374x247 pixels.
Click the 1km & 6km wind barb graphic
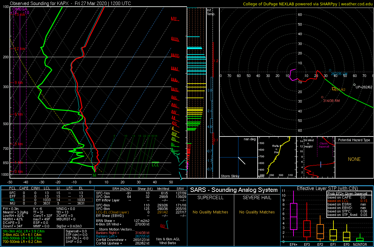[164, 225]
